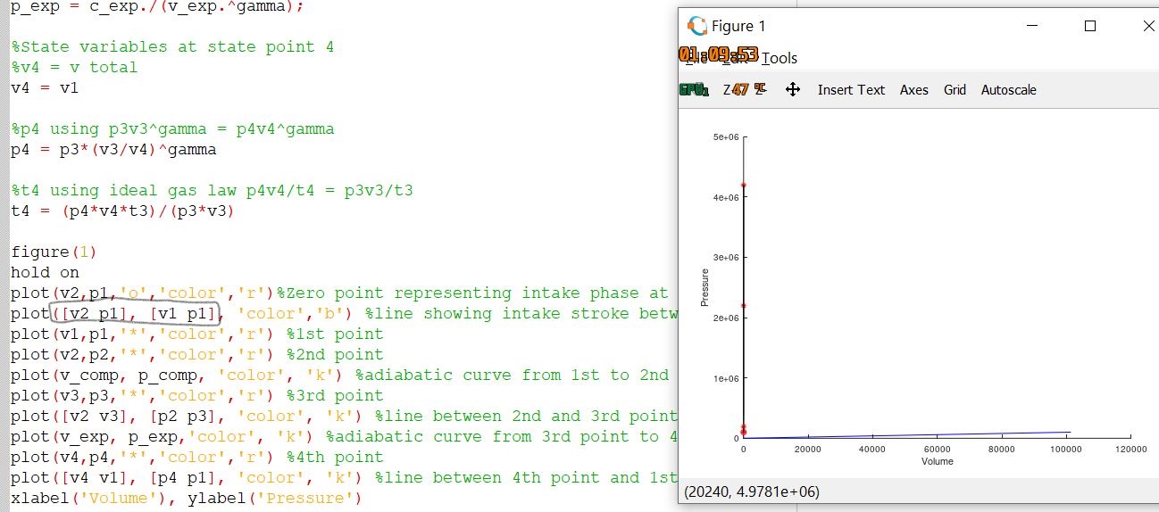Place cursor on the figure(1) code line
Viewport: 1159px width, 512px height.
tap(53, 252)
